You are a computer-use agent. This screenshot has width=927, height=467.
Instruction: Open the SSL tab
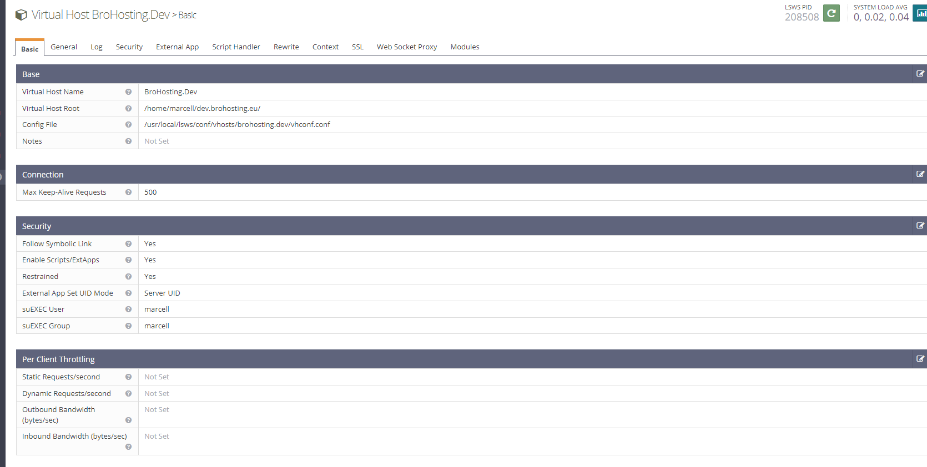357,47
